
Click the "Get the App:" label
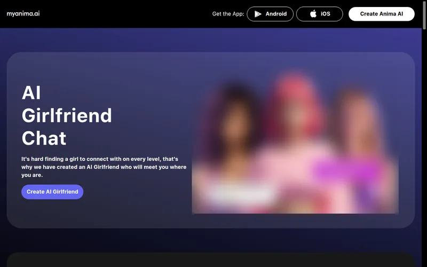click(x=228, y=14)
